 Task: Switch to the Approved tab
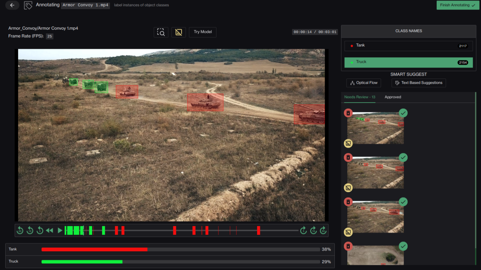[393, 97]
